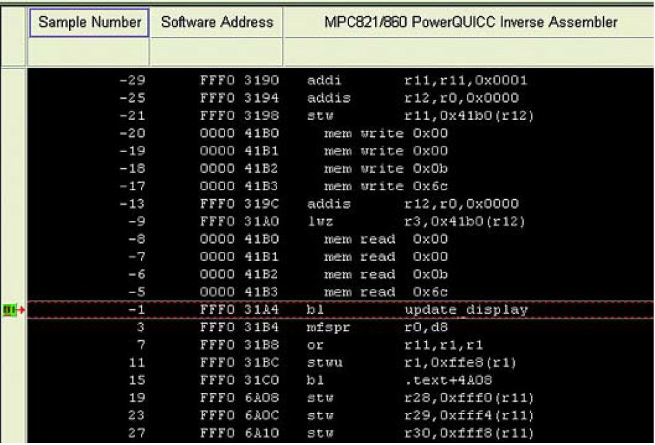This screenshot has width=655, height=445.
Task: Select sample number -29
Action: click(x=132, y=80)
